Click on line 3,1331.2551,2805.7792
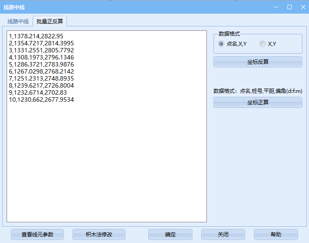 coord(41,50)
